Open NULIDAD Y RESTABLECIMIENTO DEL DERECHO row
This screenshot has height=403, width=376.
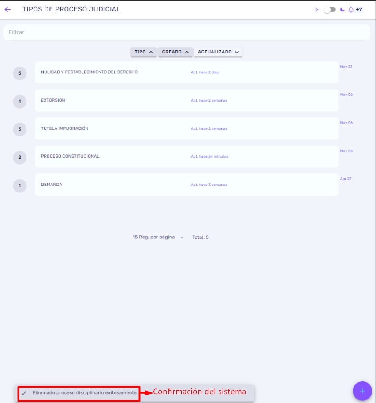186,72
